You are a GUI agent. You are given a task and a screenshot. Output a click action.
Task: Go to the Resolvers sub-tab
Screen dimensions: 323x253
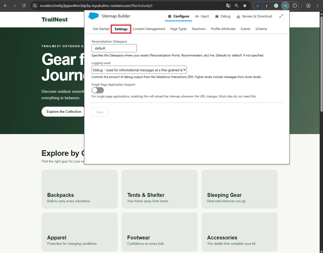pyautogui.click(x=199, y=29)
